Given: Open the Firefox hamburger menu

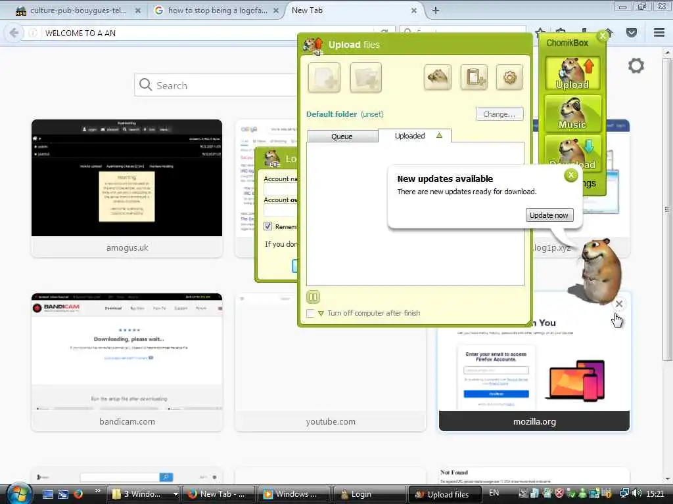Looking at the screenshot, I should coord(659,33).
